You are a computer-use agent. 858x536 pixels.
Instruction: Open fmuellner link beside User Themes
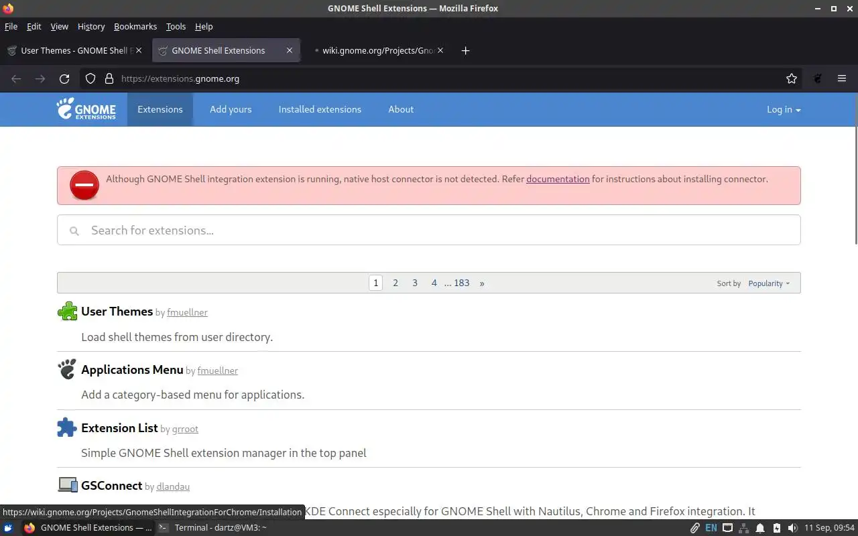pos(187,313)
